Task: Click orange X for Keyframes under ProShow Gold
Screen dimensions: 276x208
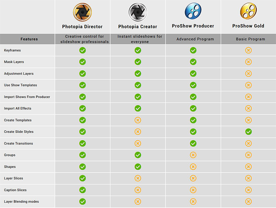Action: [248, 50]
